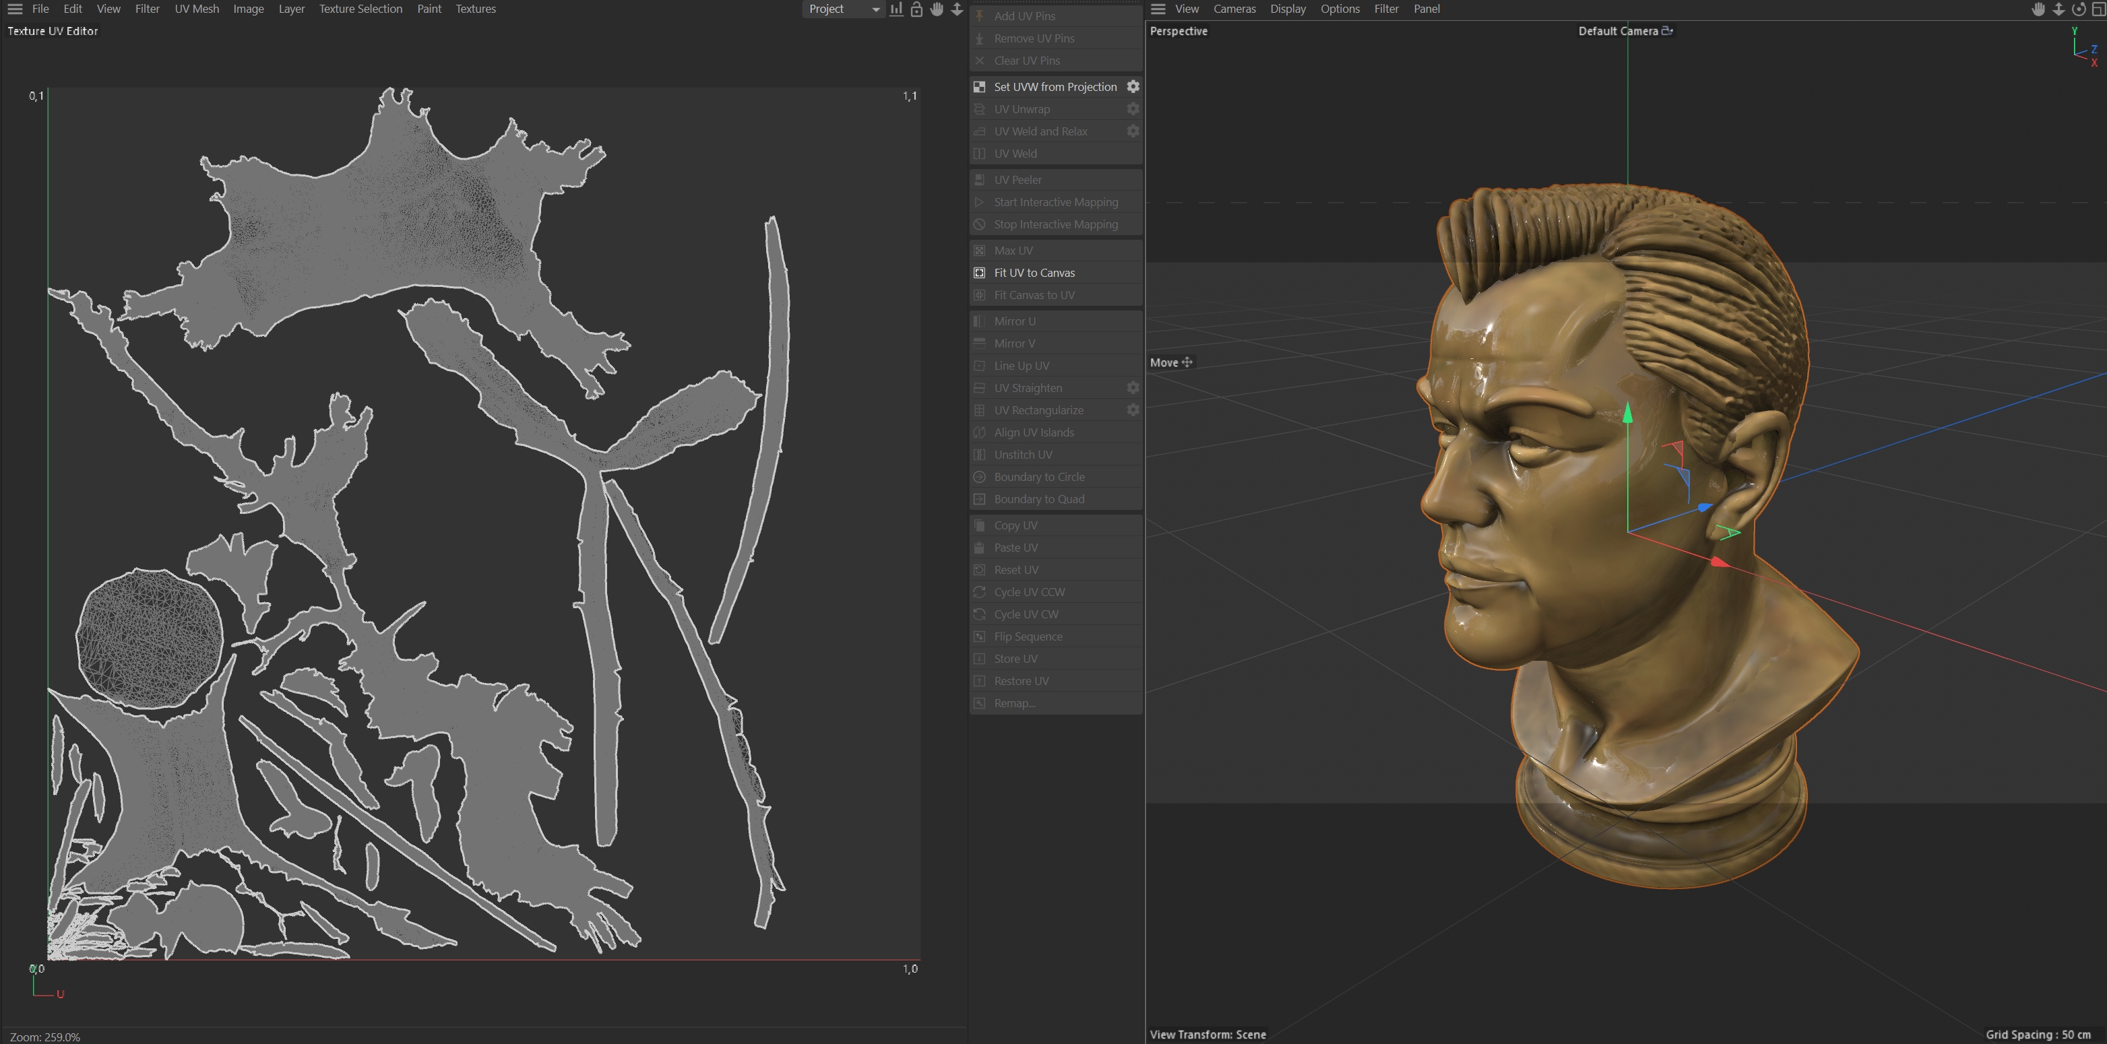Click the green Y-axis gizmo arrow
The image size is (2107, 1044).
pyautogui.click(x=1628, y=412)
